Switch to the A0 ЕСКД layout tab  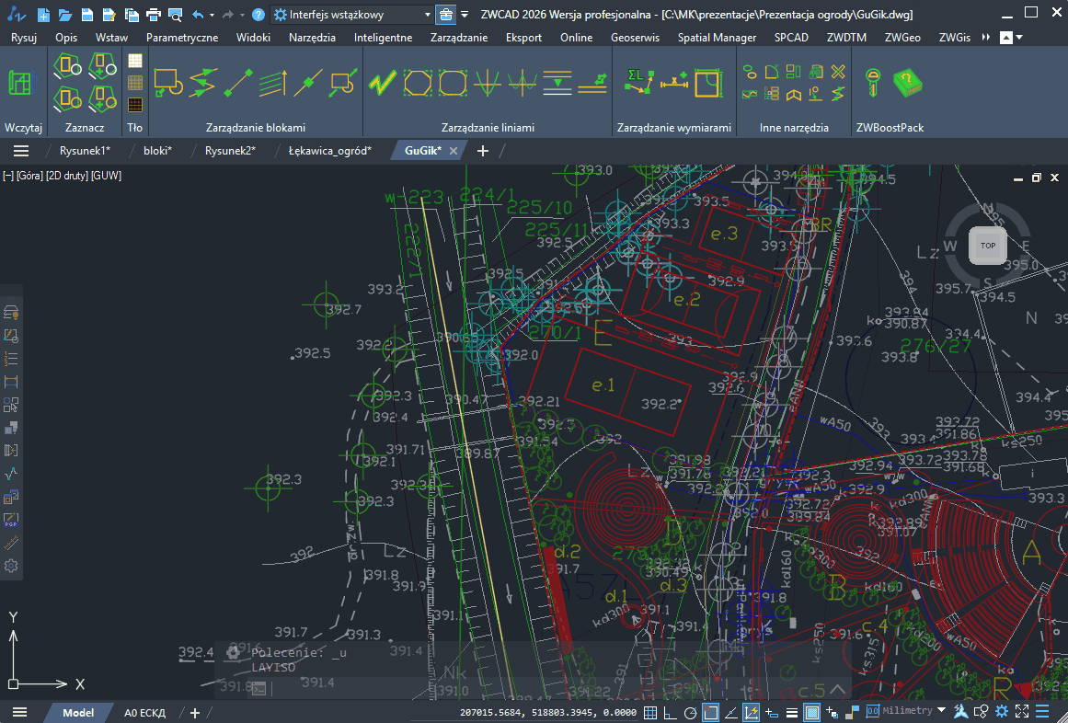(144, 713)
